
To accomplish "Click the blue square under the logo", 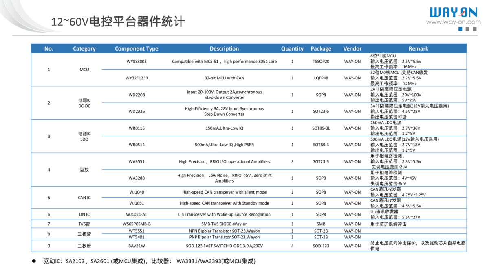I will 460,29.
